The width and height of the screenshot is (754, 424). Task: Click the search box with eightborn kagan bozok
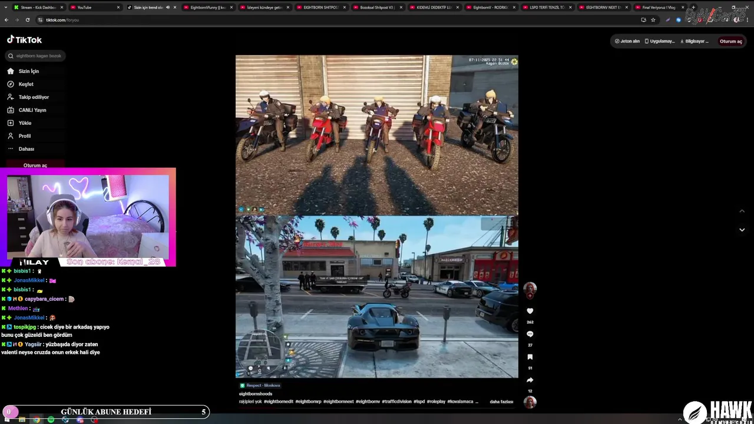coord(35,55)
